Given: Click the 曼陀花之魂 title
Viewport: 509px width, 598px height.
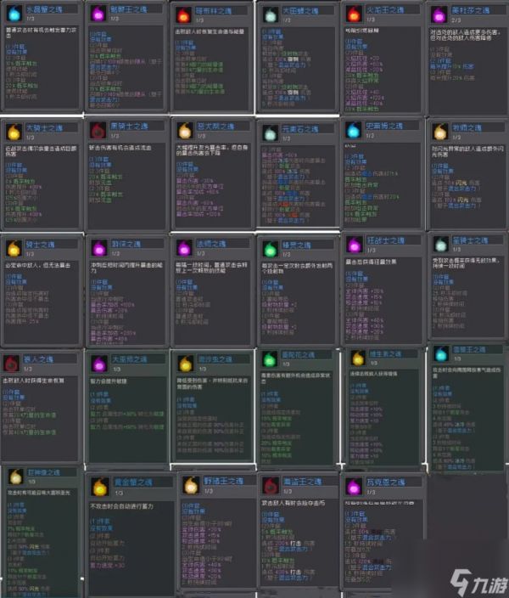Looking at the screenshot, I should (298, 355).
